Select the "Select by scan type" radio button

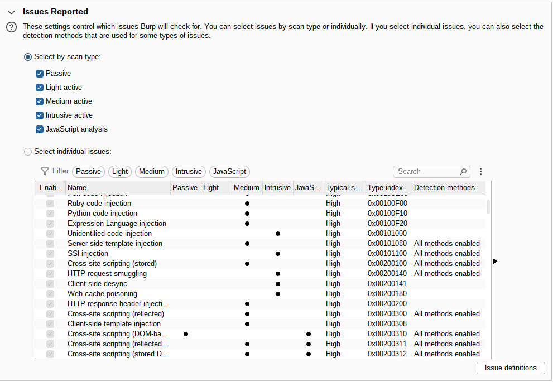click(27, 56)
